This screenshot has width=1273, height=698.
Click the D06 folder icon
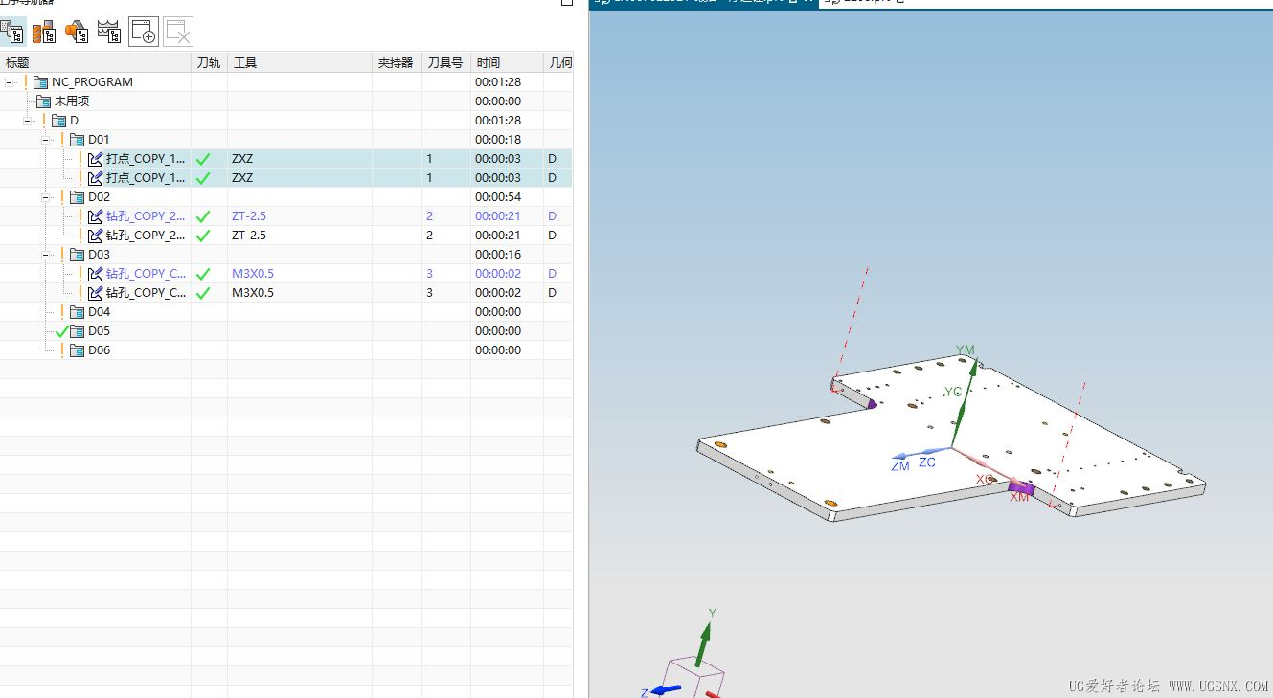78,350
